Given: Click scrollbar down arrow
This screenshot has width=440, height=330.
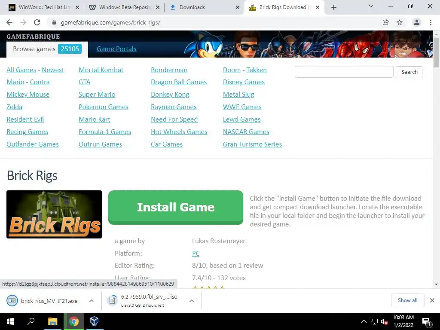Looking at the screenshot, I should click(436, 284).
